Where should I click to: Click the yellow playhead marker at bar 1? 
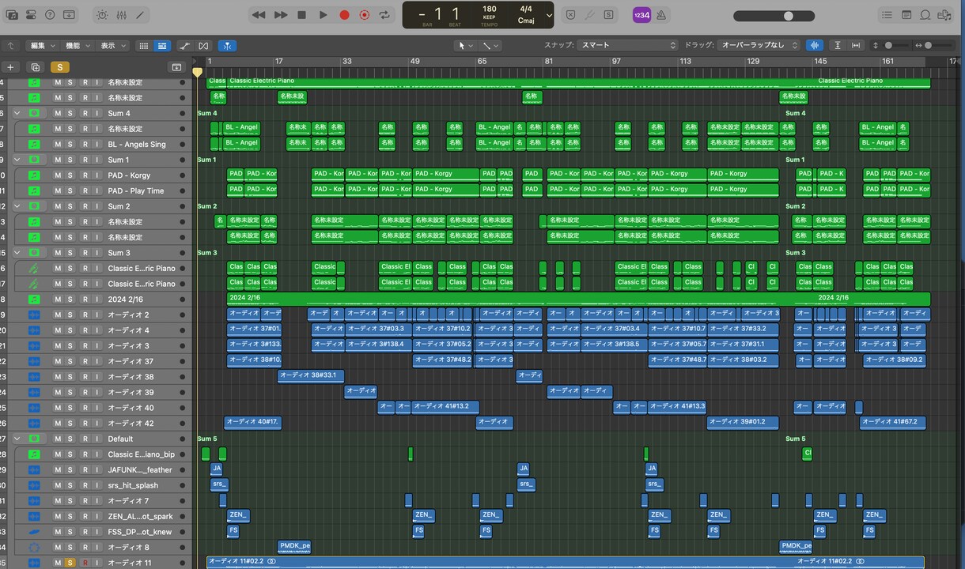coord(197,72)
